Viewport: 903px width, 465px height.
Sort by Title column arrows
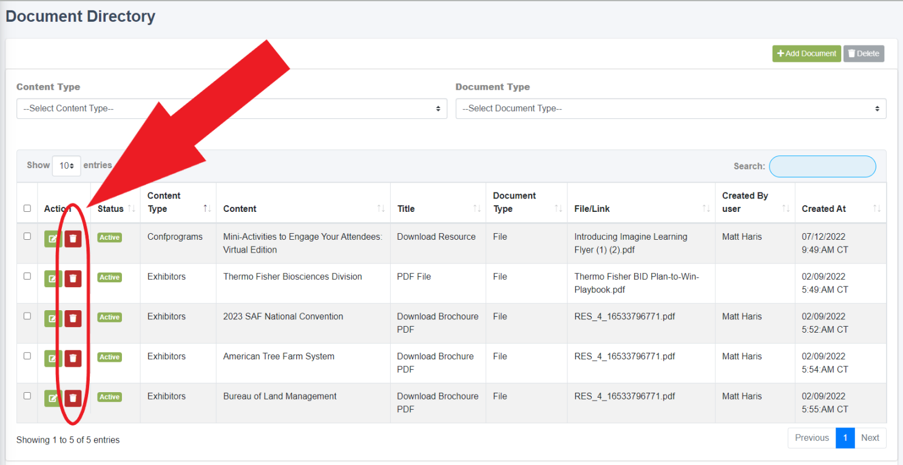point(477,209)
